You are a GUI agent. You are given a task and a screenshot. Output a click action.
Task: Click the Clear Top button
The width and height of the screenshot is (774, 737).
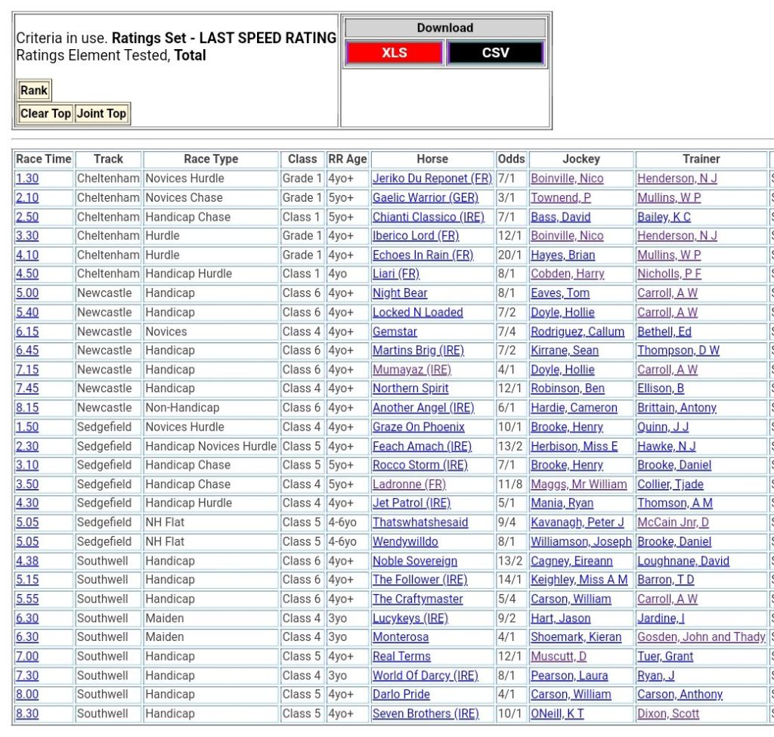pos(45,113)
